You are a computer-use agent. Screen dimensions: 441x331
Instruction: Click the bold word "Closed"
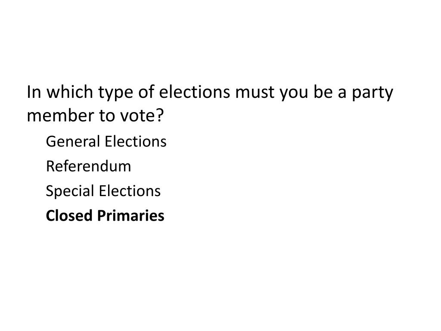pos(69,215)
